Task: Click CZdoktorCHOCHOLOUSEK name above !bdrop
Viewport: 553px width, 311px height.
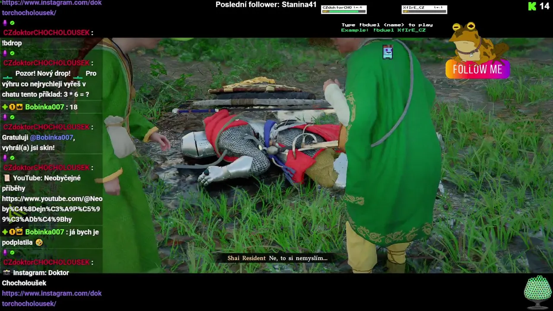Action: (x=46, y=33)
